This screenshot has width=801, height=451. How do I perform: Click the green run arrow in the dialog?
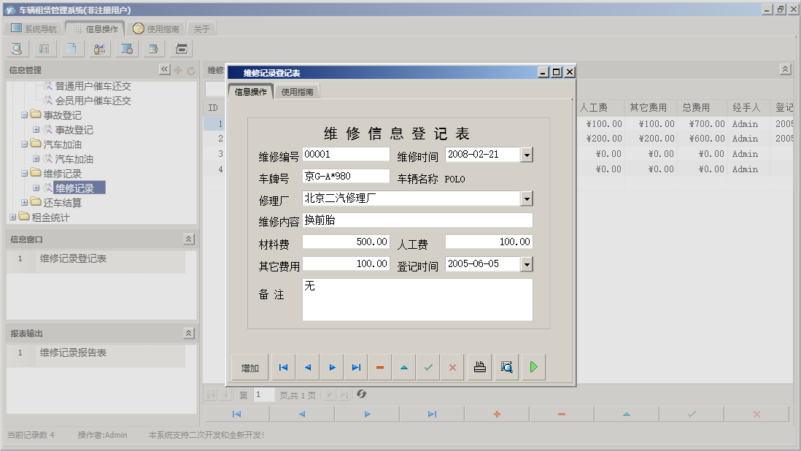pos(533,367)
